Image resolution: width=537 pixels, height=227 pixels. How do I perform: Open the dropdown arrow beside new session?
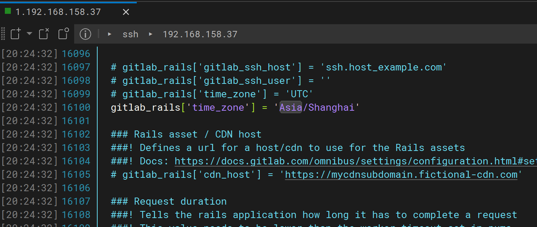pyautogui.click(x=29, y=34)
